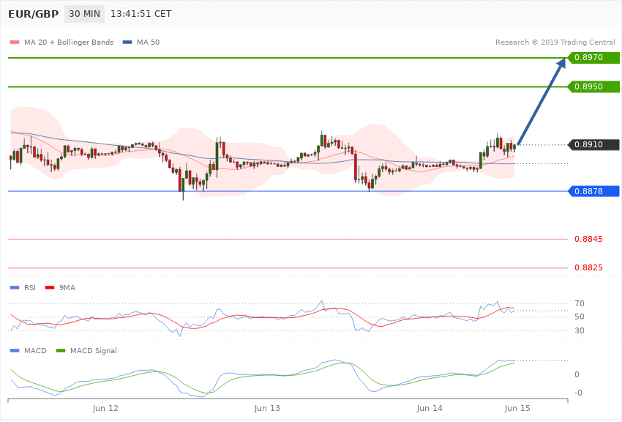Click the 9MA legend color swatch
The width and height of the screenshot is (622, 422).
[50, 287]
